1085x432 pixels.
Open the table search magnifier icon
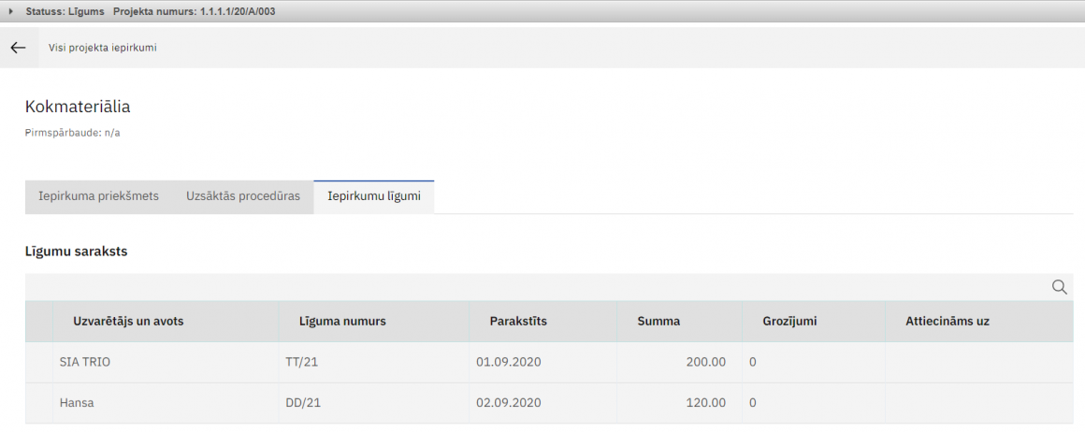point(1060,287)
